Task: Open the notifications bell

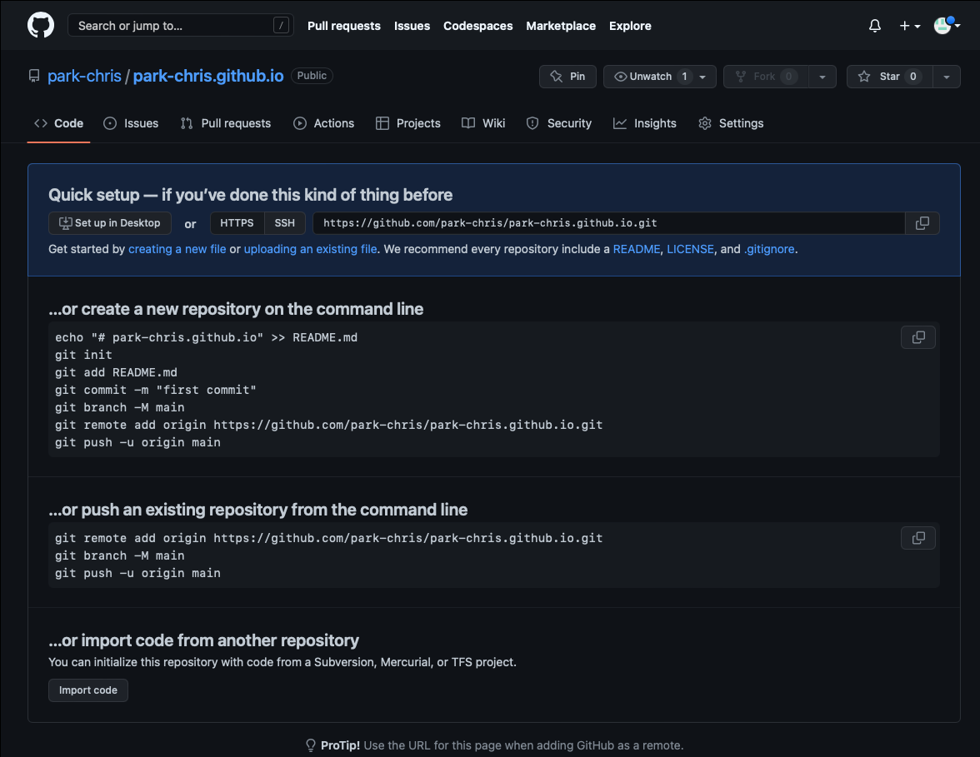Action: coord(875,26)
